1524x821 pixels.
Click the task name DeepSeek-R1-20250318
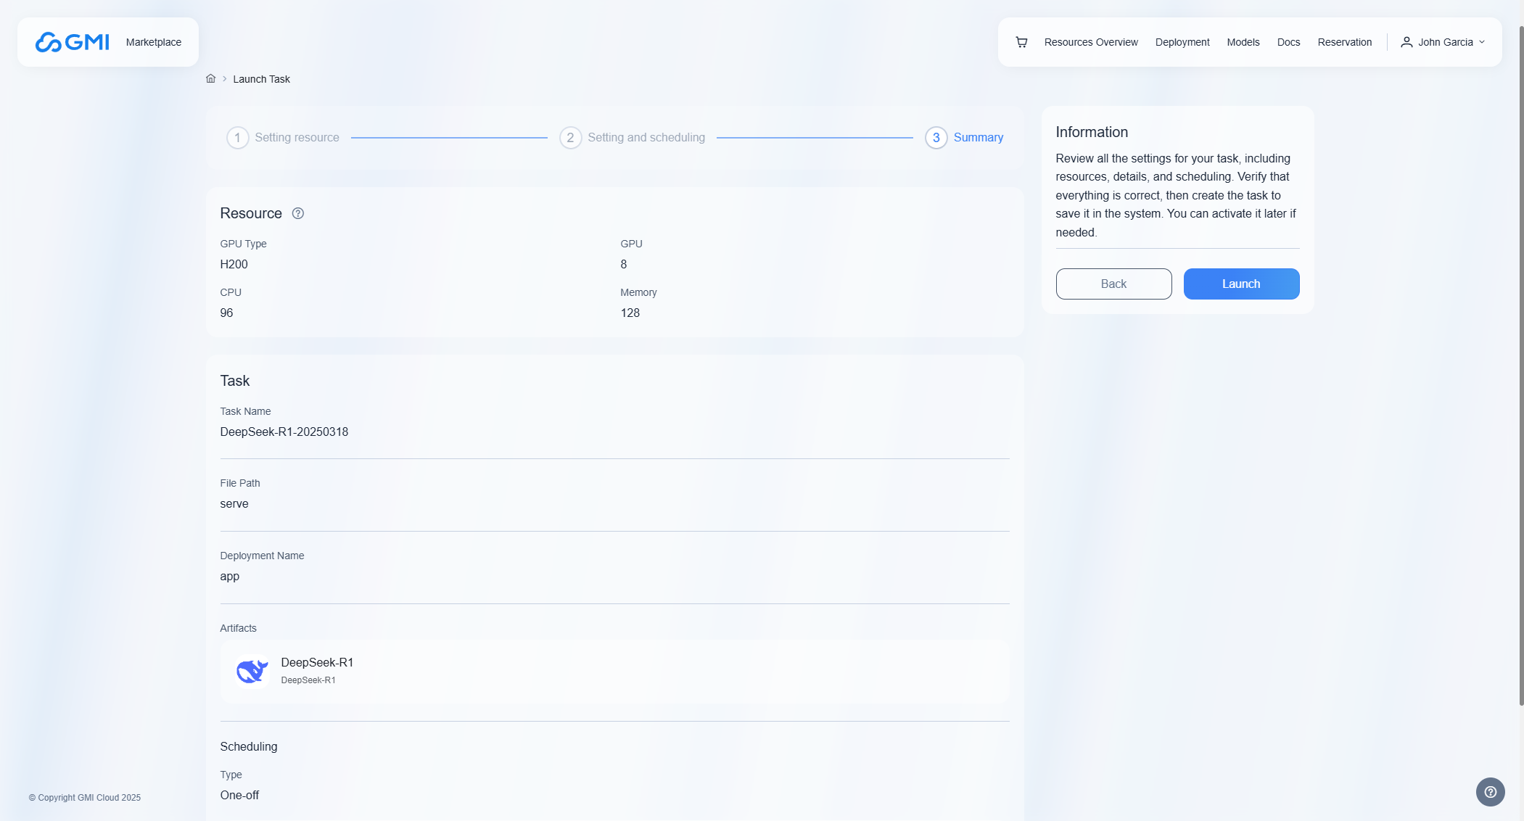pos(284,432)
